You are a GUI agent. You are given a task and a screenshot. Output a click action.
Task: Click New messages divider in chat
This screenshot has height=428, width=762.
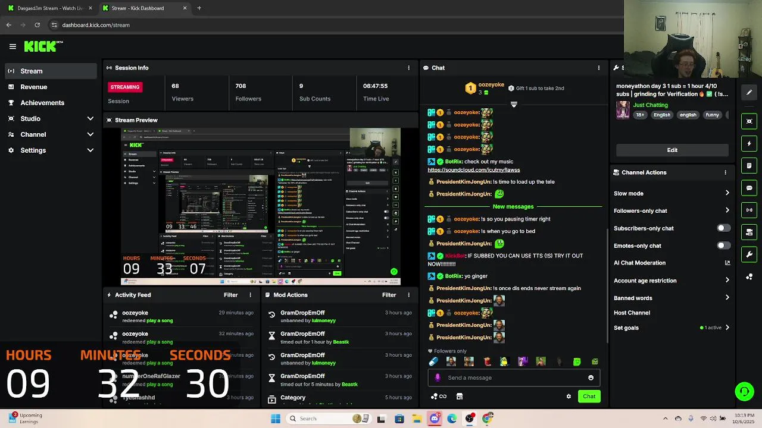513,206
